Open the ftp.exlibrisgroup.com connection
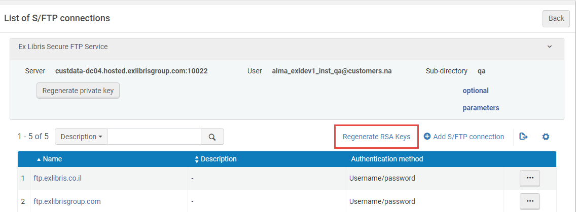 coord(67,201)
